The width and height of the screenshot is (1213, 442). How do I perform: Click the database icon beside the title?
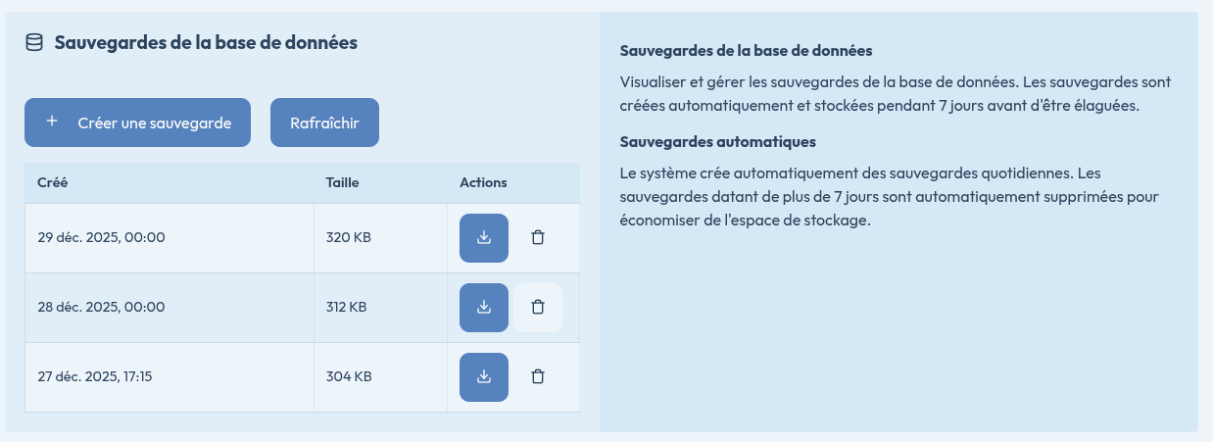(x=34, y=43)
